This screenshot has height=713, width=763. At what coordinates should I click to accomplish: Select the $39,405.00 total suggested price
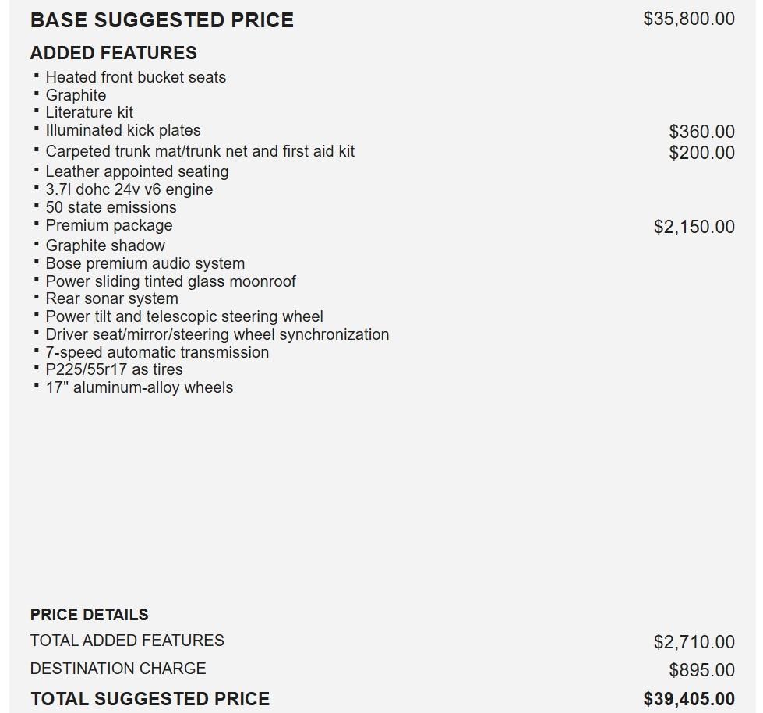[689, 699]
